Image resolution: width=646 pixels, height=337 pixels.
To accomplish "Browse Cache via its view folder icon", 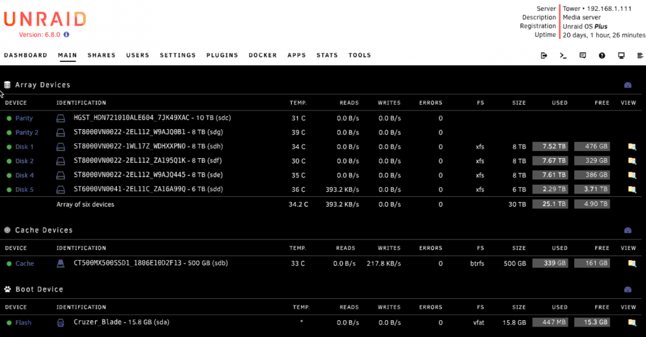I will pyautogui.click(x=632, y=263).
